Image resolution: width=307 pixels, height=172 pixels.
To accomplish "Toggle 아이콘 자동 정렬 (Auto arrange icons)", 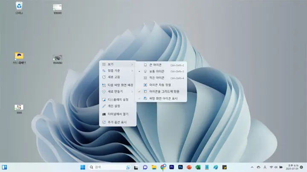I will pos(161,85).
